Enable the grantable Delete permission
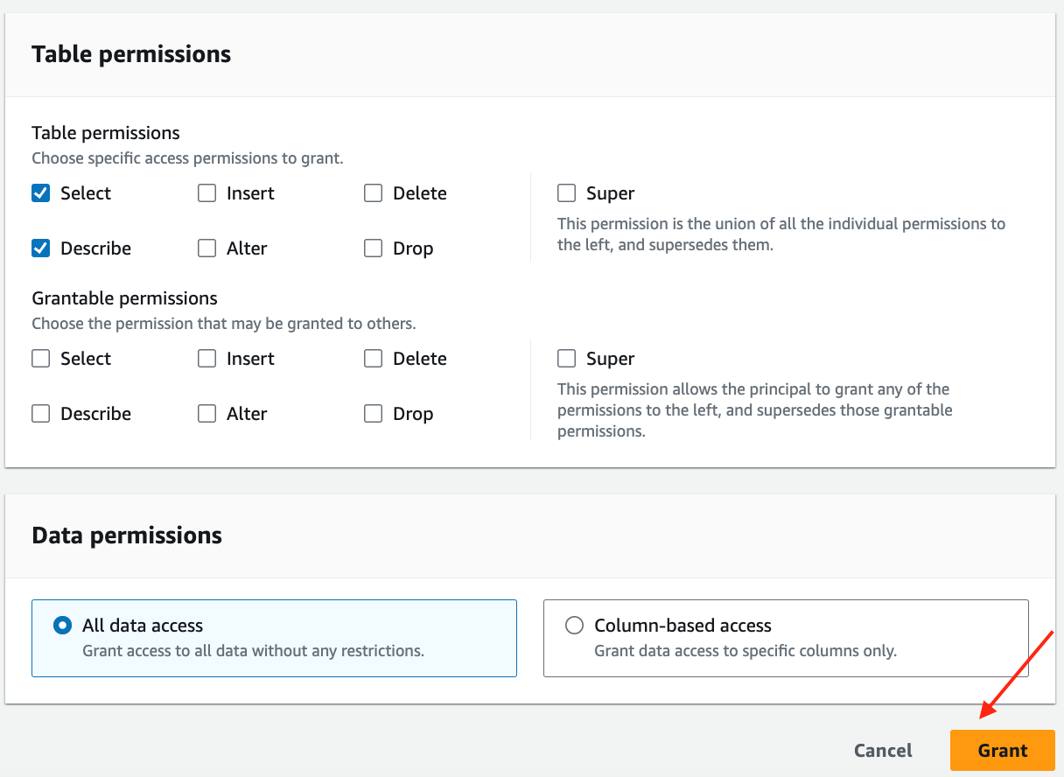Screen dimensions: 1064x777 (x=374, y=359)
